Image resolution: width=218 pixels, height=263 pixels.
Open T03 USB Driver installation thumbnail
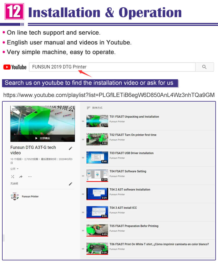point(97,158)
